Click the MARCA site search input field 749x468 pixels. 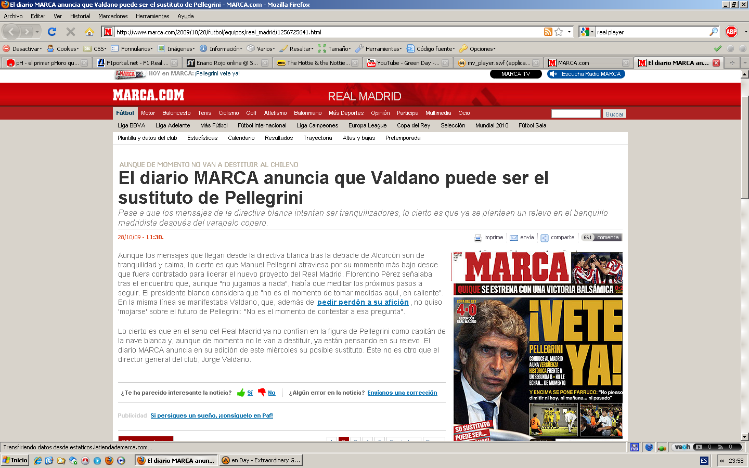pos(575,113)
